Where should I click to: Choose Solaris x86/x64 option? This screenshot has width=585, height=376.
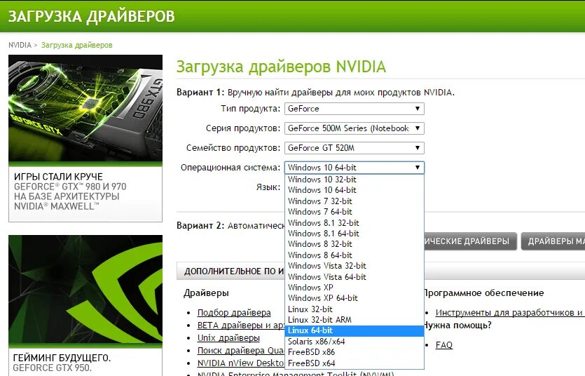point(354,342)
